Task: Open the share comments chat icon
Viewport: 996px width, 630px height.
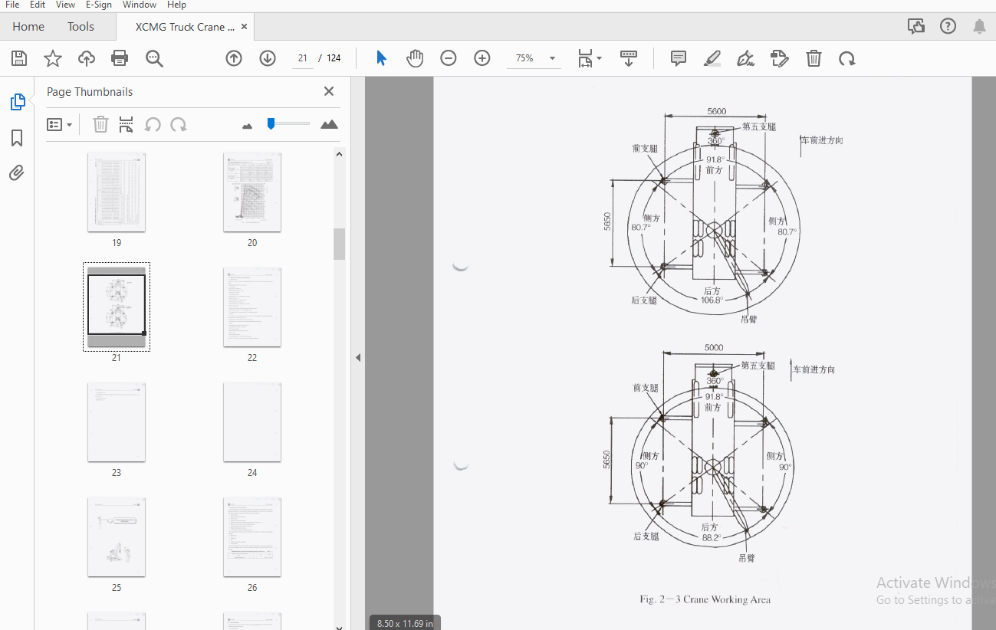Action: click(915, 27)
